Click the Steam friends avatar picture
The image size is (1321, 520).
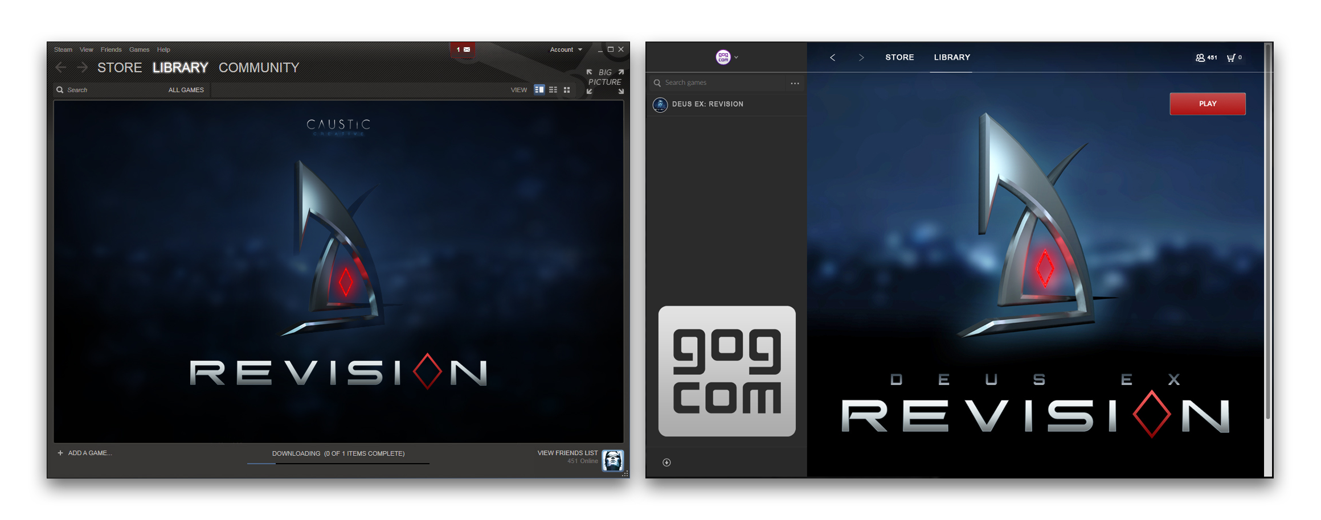(x=613, y=460)
